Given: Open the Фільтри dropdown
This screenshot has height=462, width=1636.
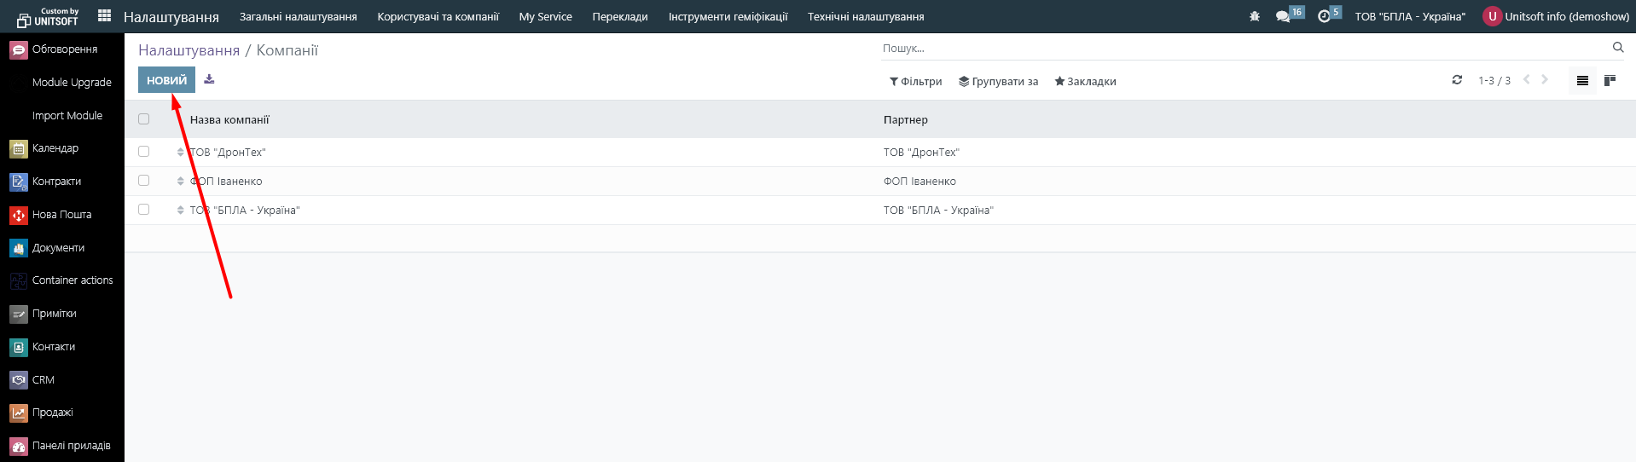Looking at the screenshot, I should 915,82.
